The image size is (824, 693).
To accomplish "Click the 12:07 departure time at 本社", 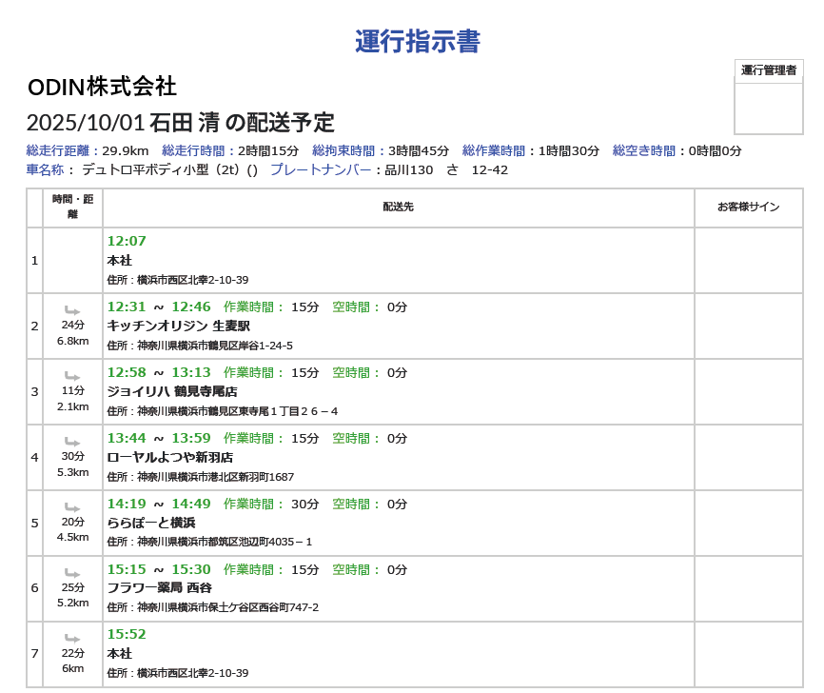I will coord(127,242).
